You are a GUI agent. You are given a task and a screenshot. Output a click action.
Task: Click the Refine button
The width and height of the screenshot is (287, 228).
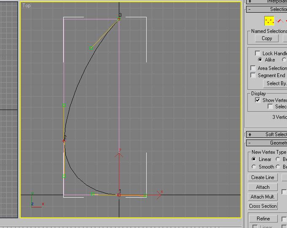[x=263, y=219]
